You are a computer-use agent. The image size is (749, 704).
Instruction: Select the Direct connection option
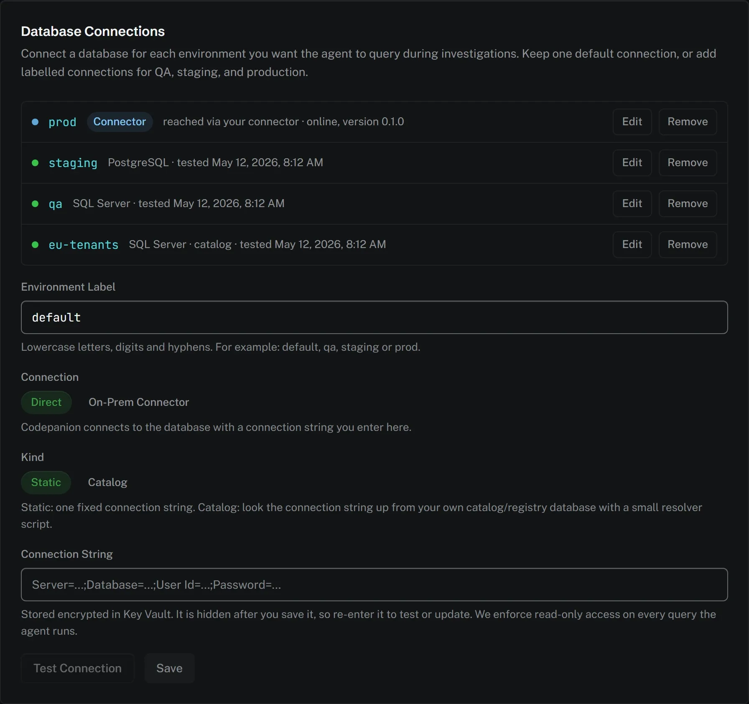pos(46,402)
